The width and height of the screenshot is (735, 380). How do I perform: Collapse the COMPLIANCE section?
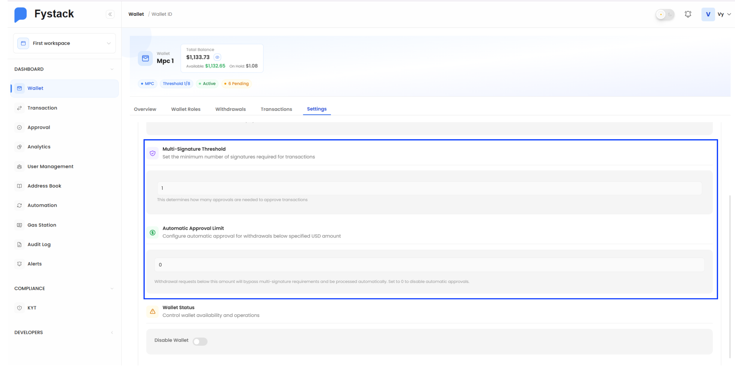point(112,288)
